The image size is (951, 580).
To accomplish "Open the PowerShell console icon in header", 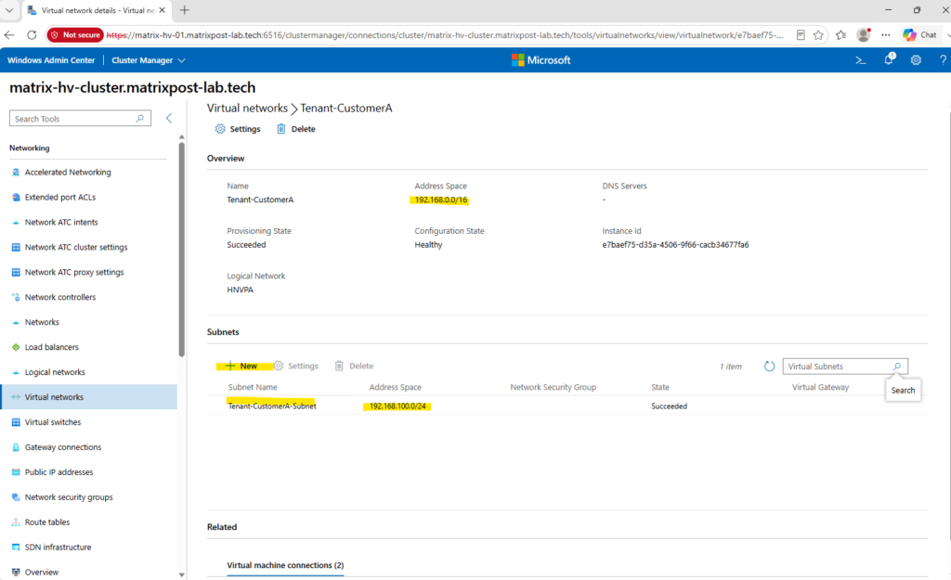I will pos(860,60).
